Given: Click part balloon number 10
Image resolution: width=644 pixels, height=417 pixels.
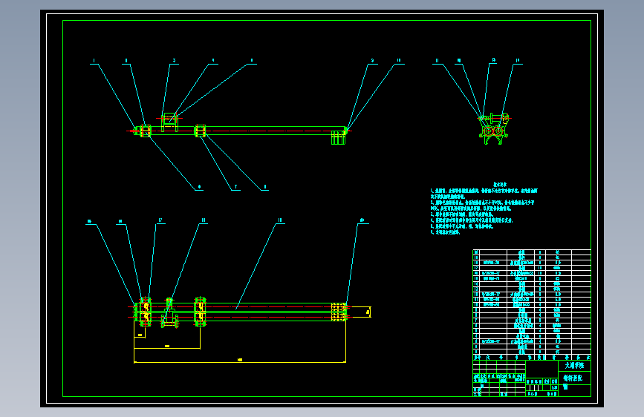Looking at the screenshot, I should coord(399,60).
